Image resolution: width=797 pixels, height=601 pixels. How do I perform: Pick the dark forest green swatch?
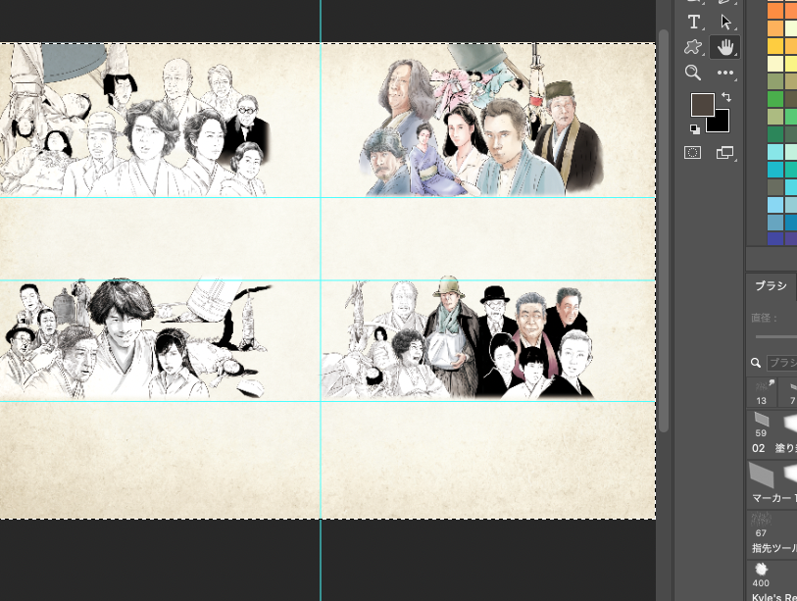775,134
